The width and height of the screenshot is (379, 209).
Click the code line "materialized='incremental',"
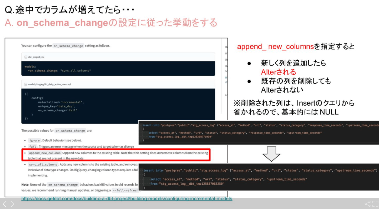61,102
